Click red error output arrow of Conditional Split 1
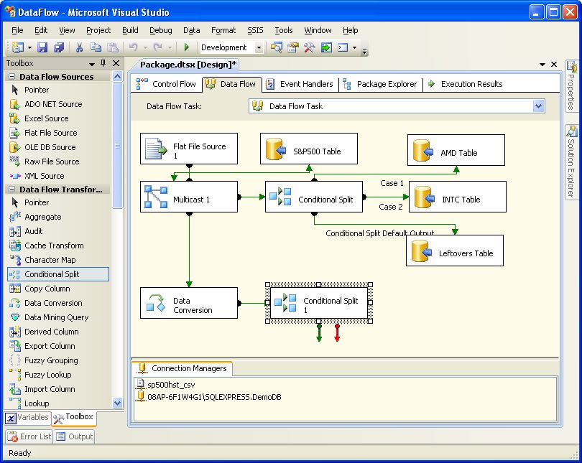 pos(337,333)
